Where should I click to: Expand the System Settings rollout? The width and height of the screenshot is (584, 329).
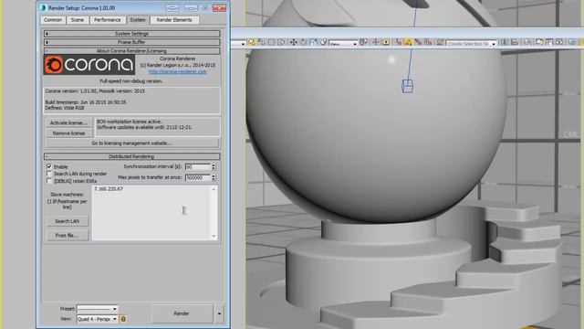[x=131, y=34]
